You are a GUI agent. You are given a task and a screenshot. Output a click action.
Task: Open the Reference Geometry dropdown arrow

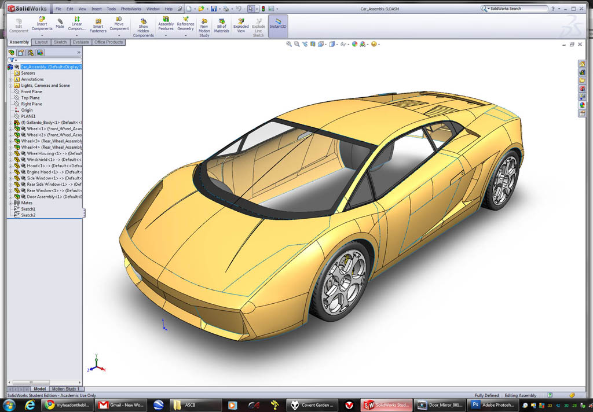coord(186,35)
